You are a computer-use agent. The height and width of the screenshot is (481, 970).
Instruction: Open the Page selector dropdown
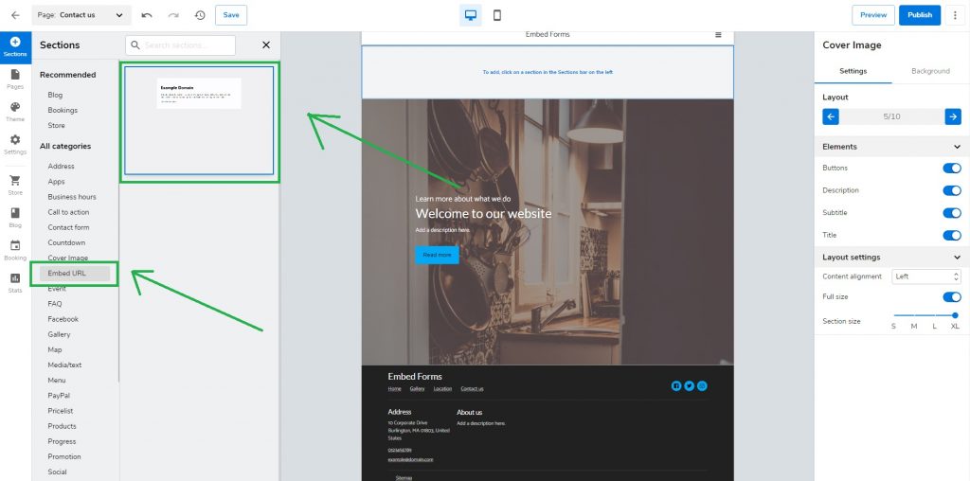(x=81, y=15)
